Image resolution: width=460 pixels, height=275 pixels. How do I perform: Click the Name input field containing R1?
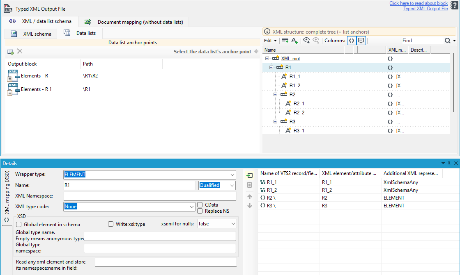coord(129,185)
